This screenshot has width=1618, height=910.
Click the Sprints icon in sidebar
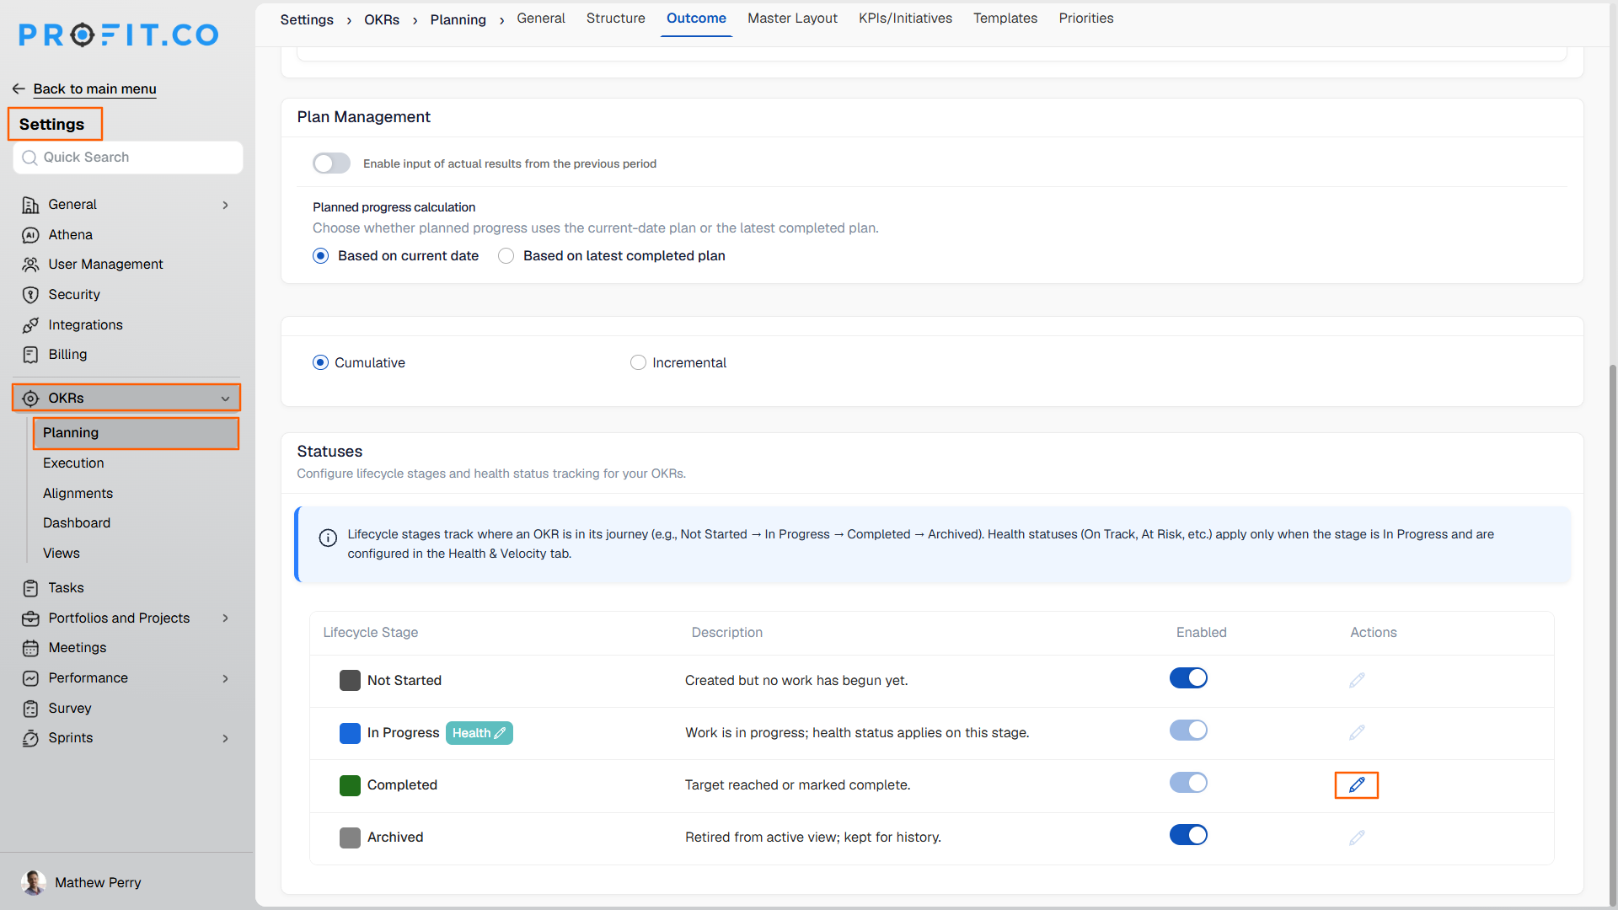[30, 738]
